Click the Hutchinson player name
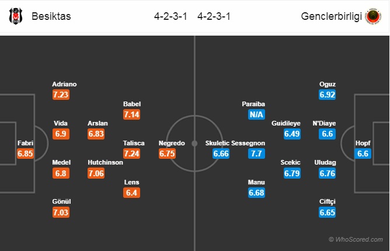This screenshot has width=390, height=251. (105, 162)
